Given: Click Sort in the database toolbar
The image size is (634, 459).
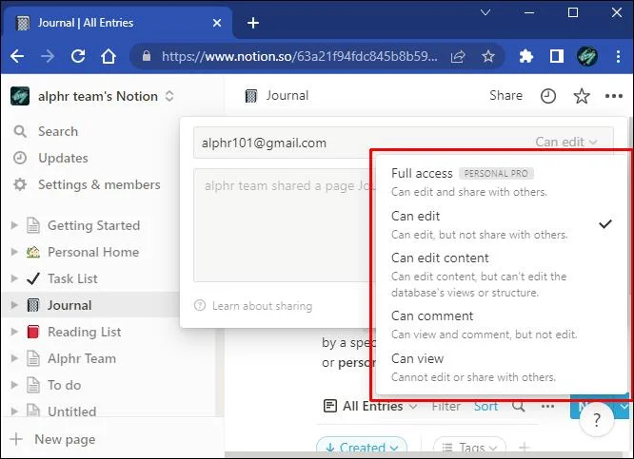Looking at the screenshot, I should click(x=485, y=406).
